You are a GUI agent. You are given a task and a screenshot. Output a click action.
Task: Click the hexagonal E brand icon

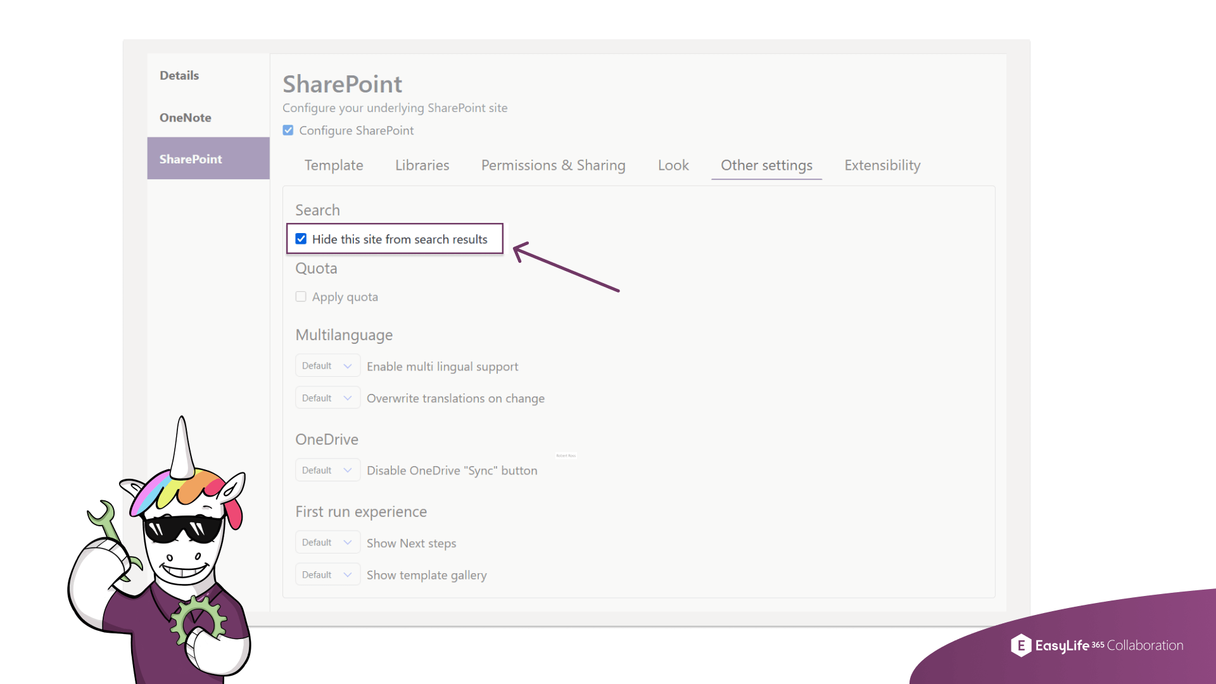pyautogui.click(x=1020, y=645)
